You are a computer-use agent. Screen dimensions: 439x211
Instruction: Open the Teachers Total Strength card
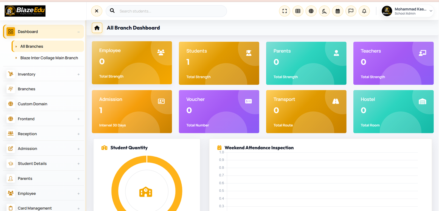coord(393,63)
